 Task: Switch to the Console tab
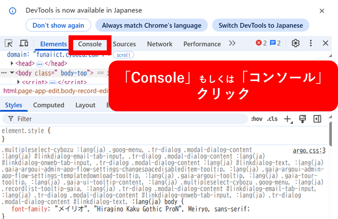pyautogui.click(x=90, y=44)
